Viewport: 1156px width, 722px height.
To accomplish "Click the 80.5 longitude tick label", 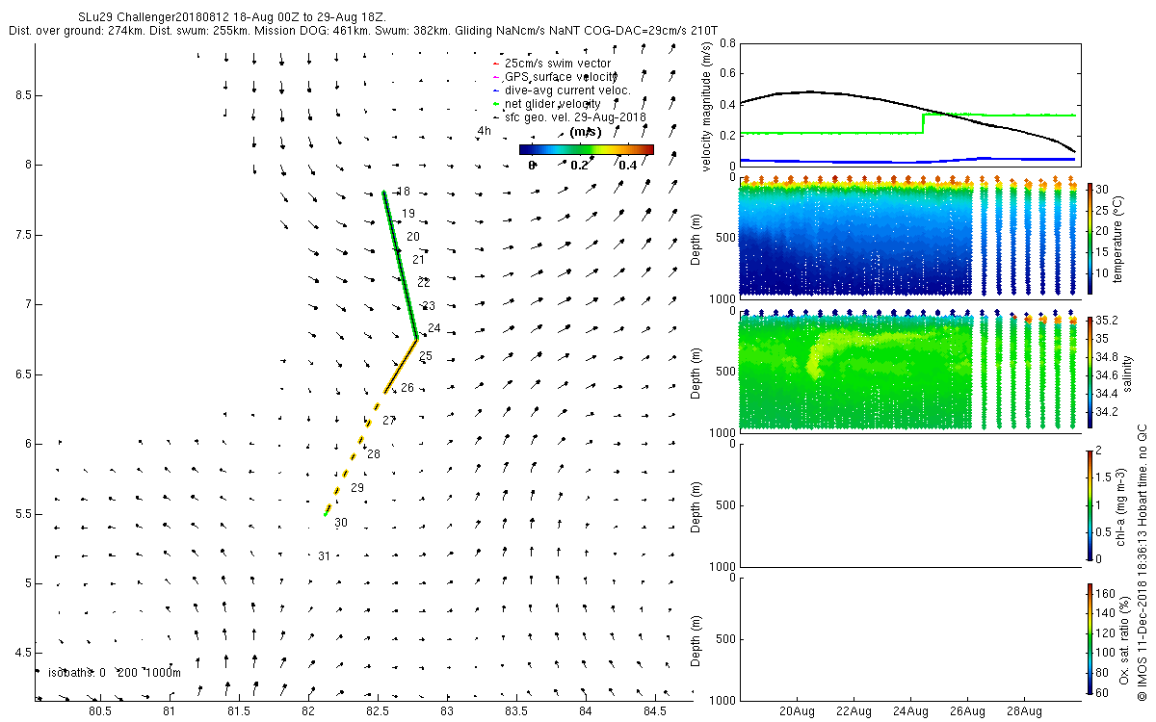I will 100,712.
